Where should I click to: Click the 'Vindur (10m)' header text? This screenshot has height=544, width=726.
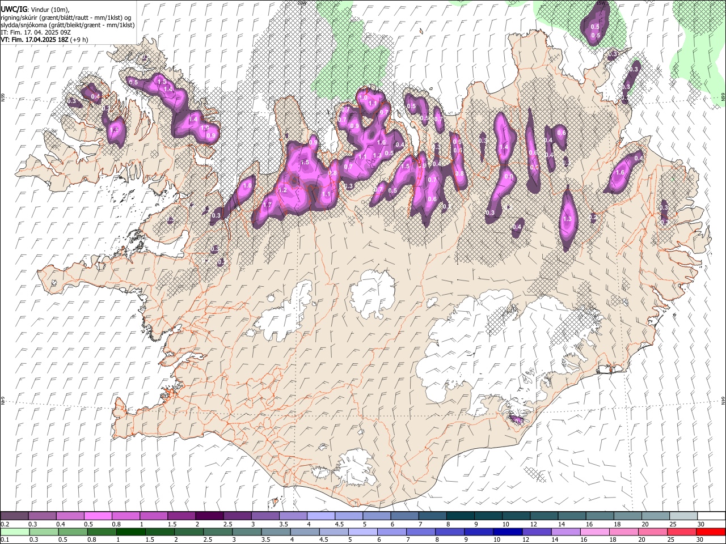click(x=49, y=9)
